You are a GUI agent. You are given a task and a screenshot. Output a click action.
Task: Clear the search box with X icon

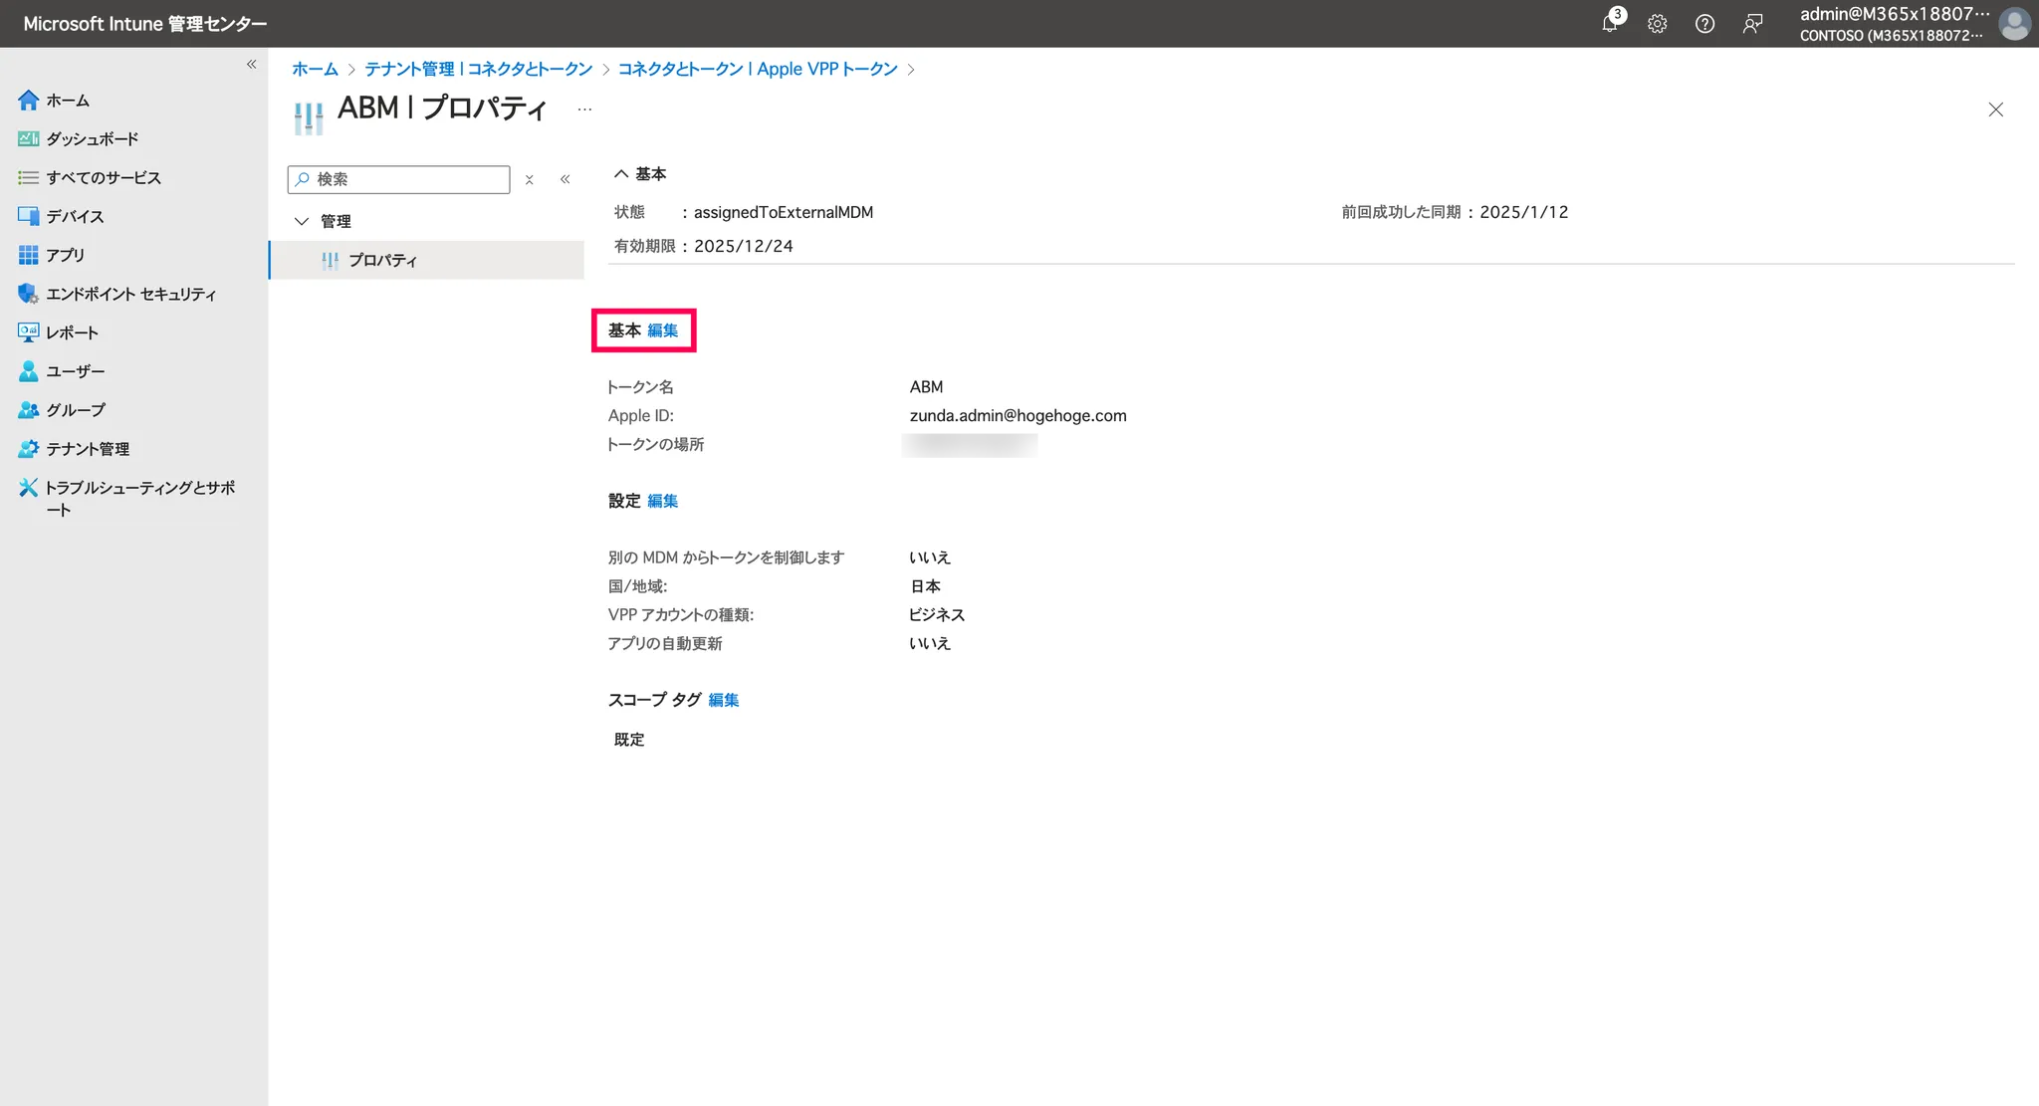(x=530, y=180)
